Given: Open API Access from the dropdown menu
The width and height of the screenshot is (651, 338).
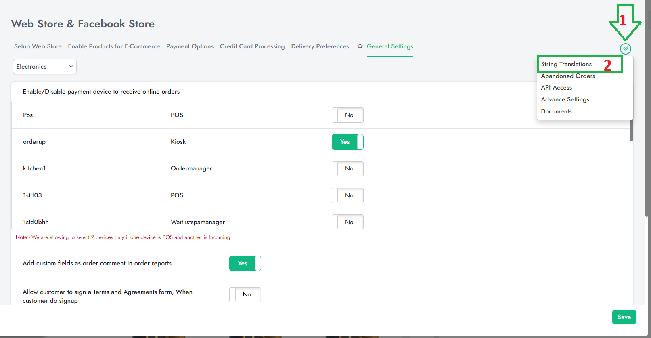Looking at the screenshot, I should [556, 88].
